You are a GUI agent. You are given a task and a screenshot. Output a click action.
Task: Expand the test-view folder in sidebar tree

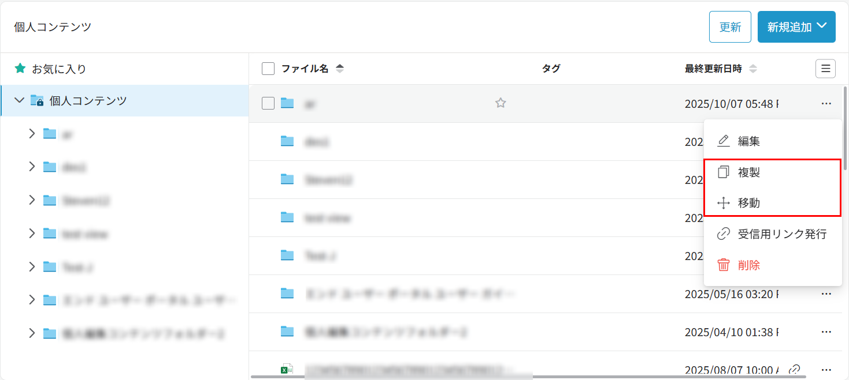point(32,234)
